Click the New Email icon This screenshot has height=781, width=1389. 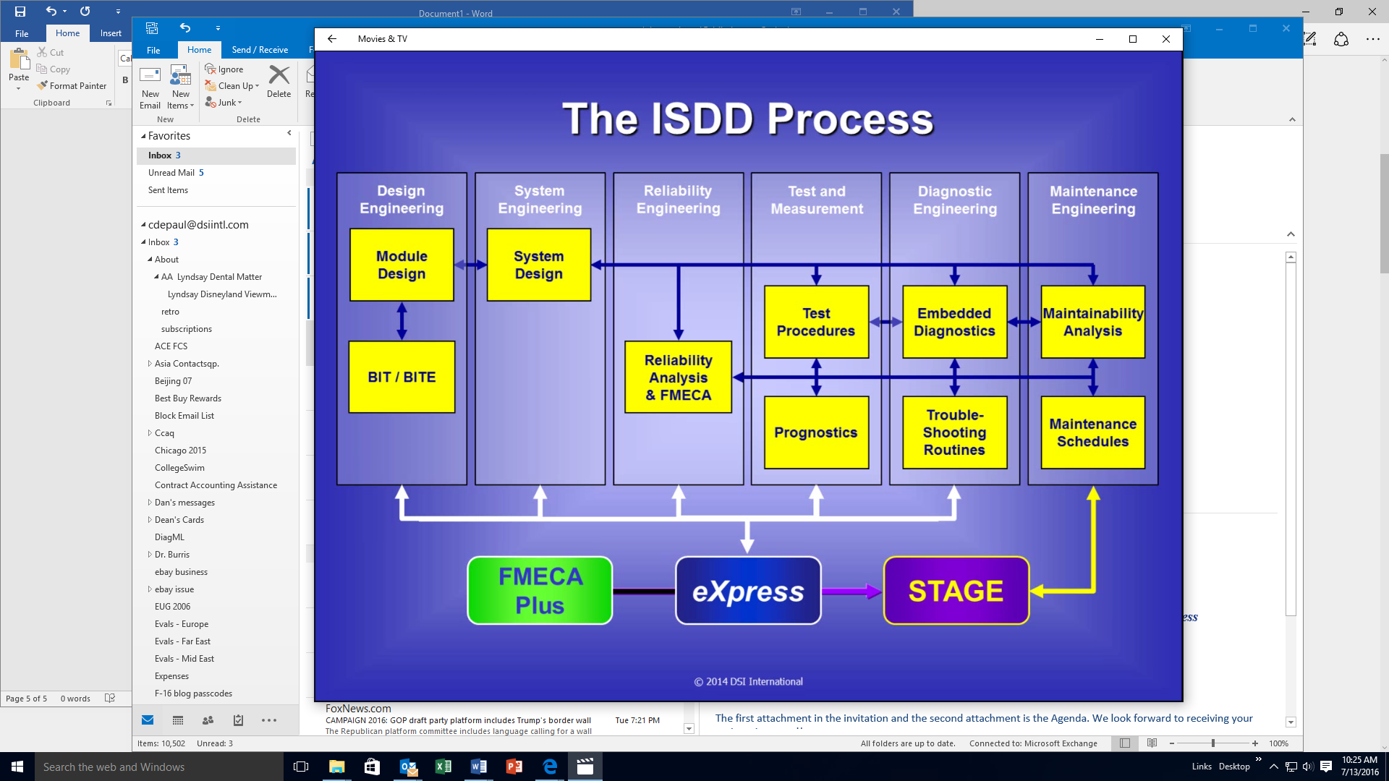(150, 86)
